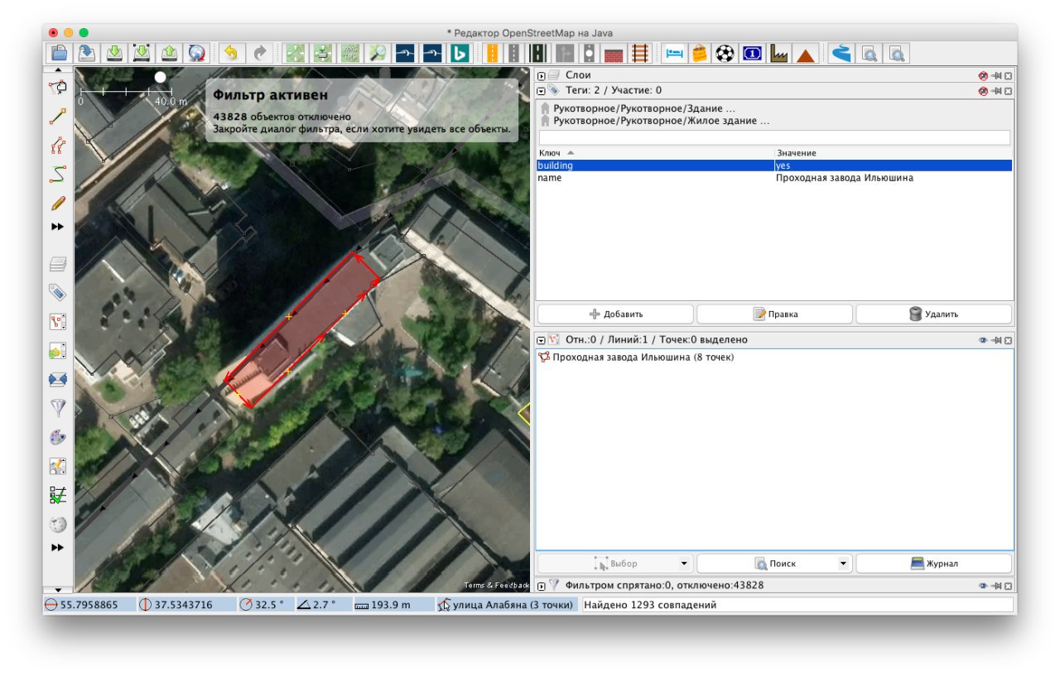The width and height of the screenshot is (1060, 676).
Task: Click the Добавить button
Action: pos(615,314)
